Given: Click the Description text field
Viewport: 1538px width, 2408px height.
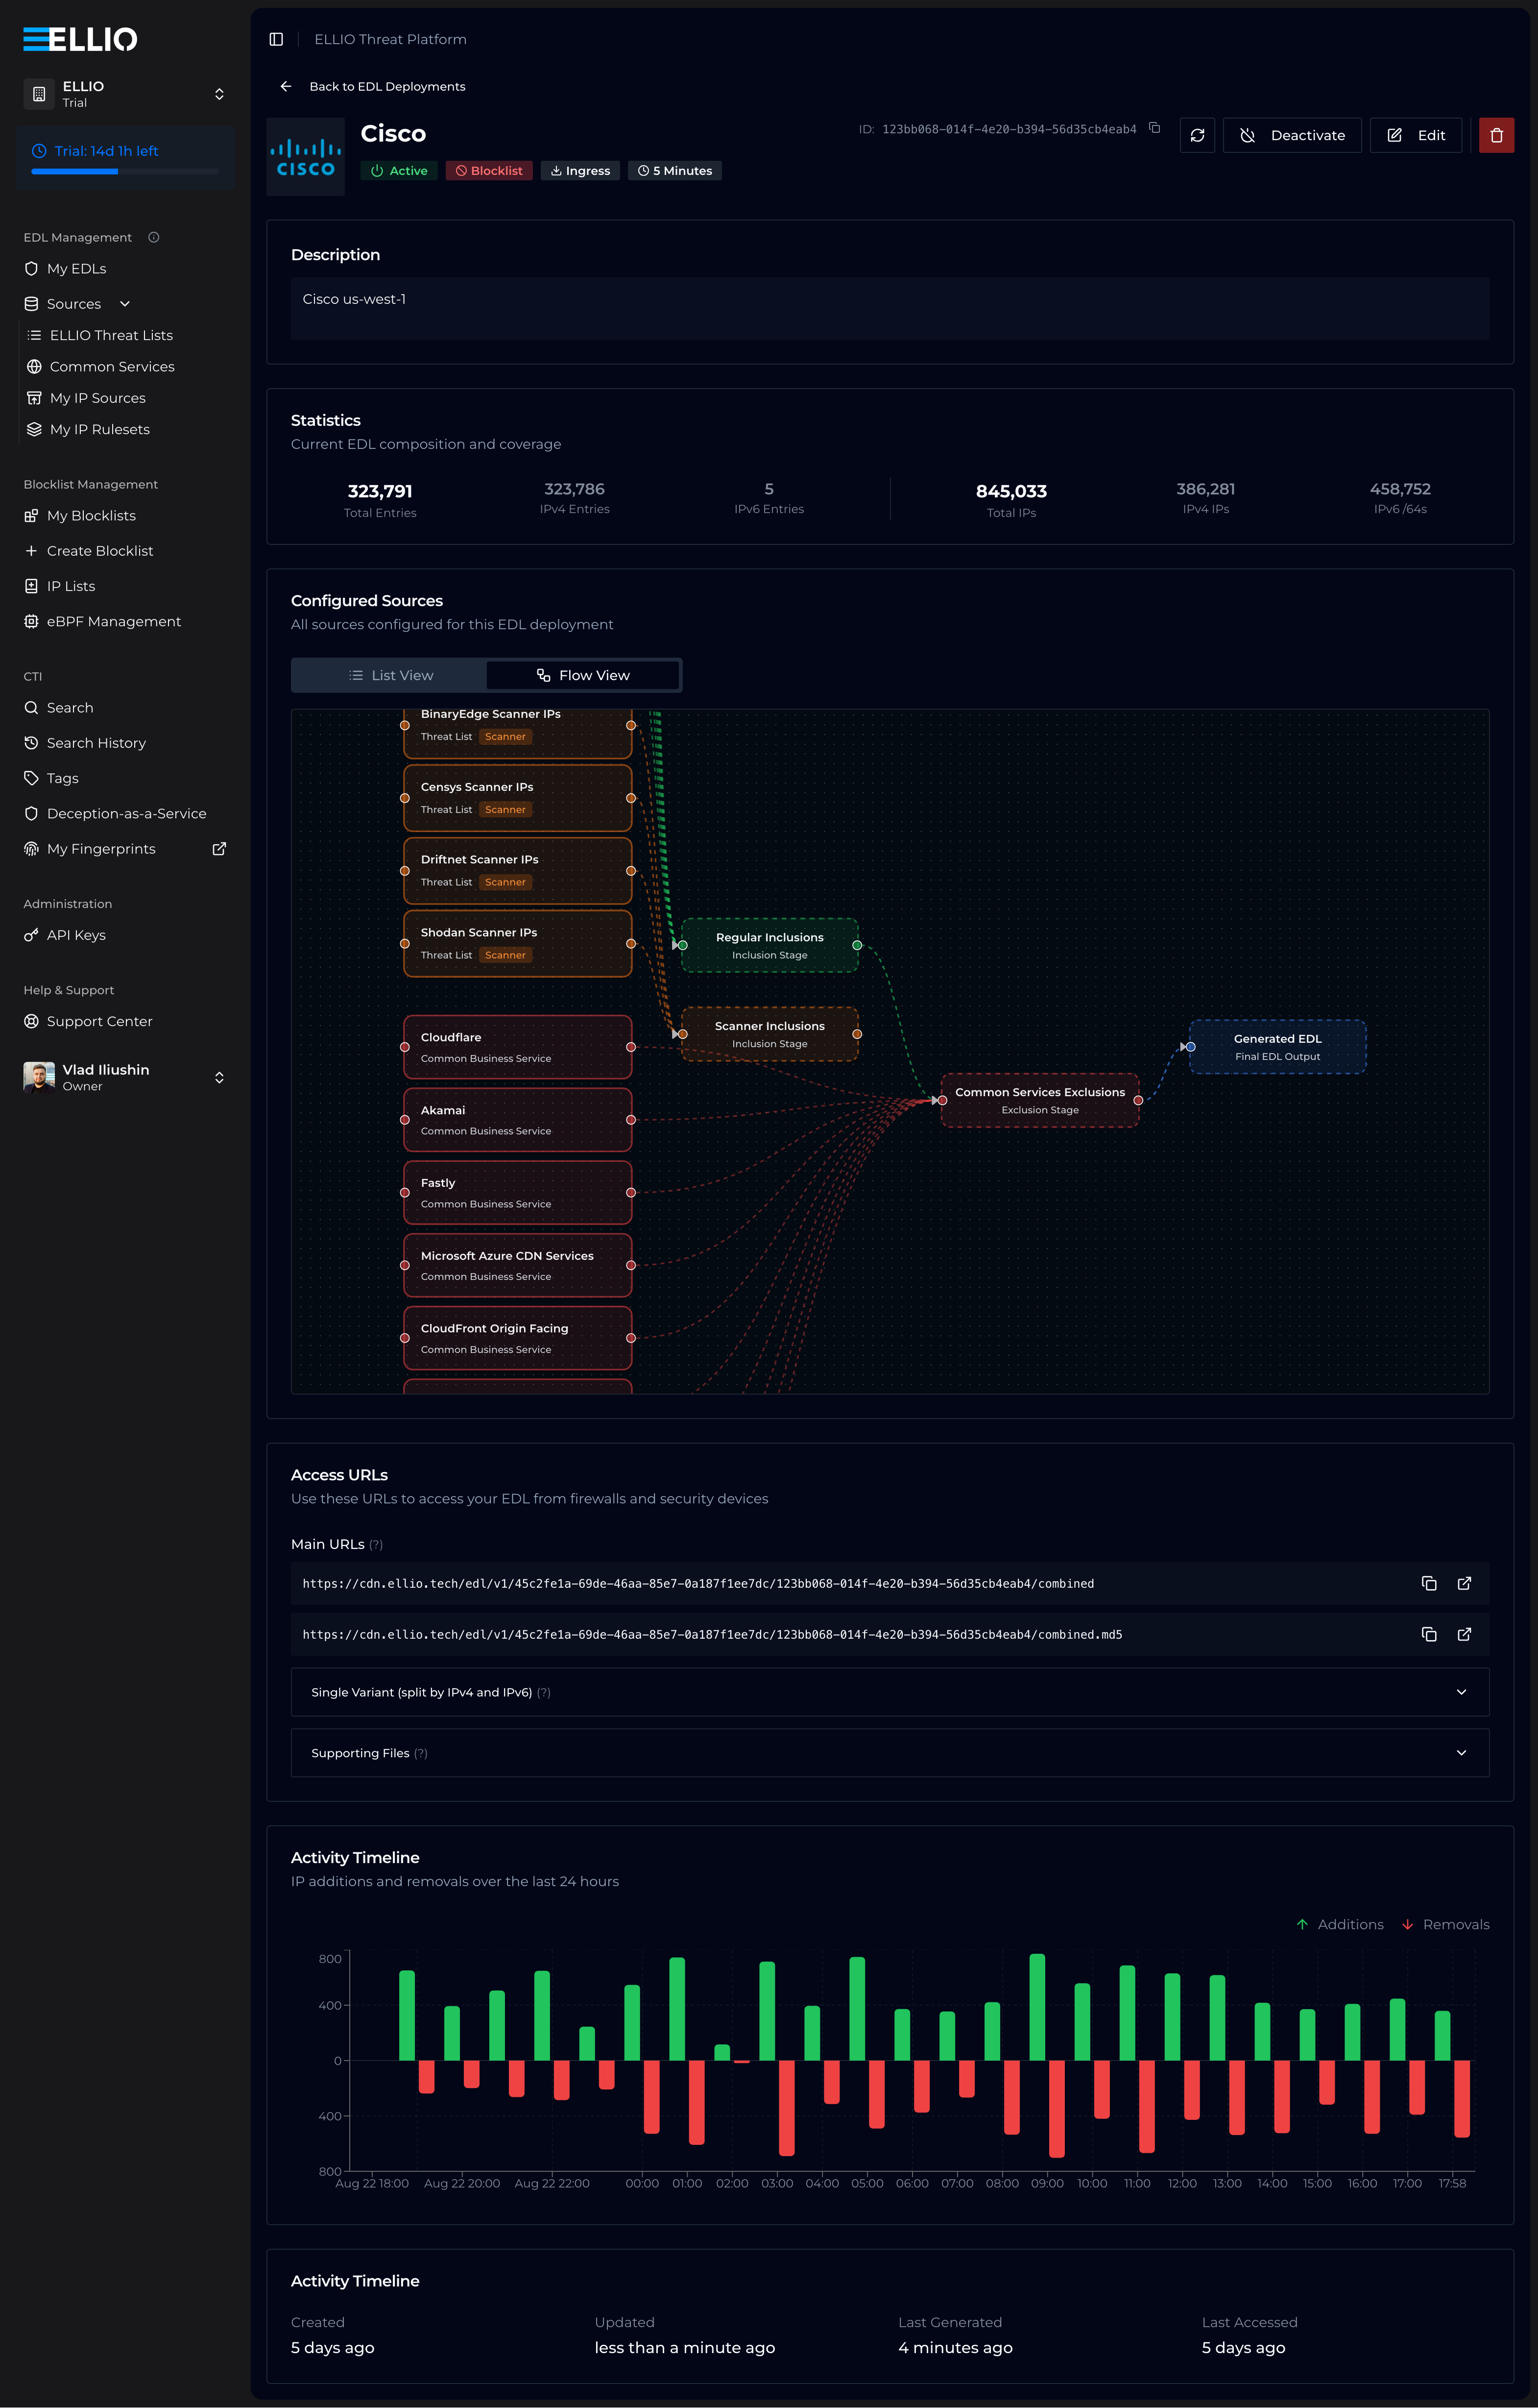Looking at the screenshot, I should pyautogui.click(x=889, y=309).
